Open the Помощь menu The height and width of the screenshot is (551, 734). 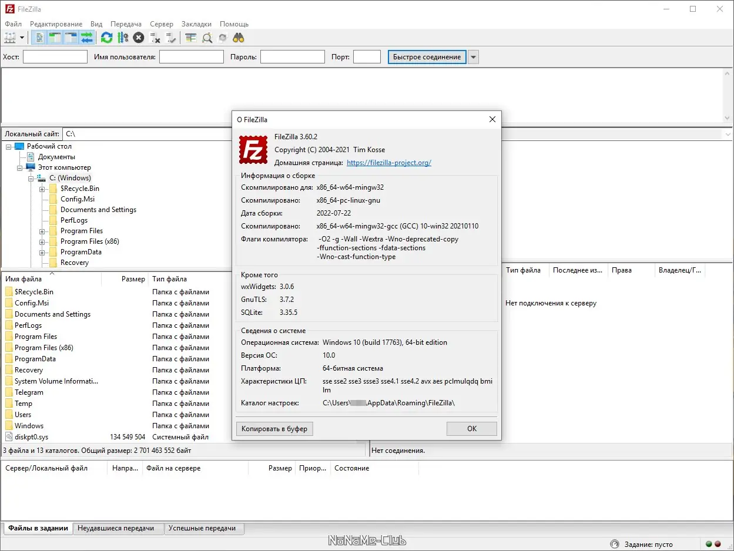[234, 24]
